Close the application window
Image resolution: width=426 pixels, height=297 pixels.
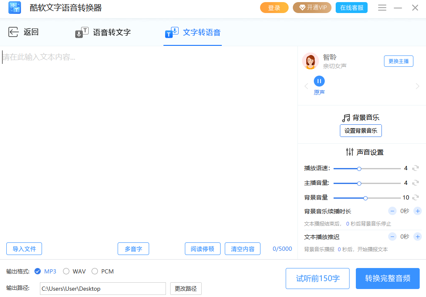(415, 8)
